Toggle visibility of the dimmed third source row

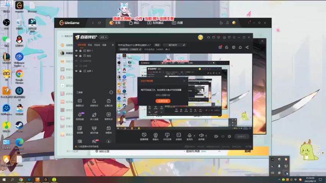[76, 61]
